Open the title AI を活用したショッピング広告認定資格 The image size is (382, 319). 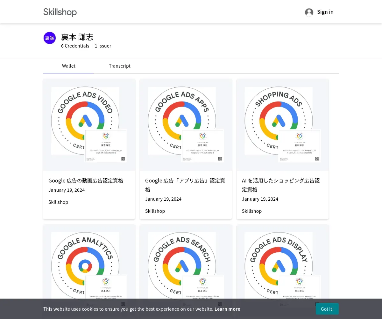pos(281,185)
